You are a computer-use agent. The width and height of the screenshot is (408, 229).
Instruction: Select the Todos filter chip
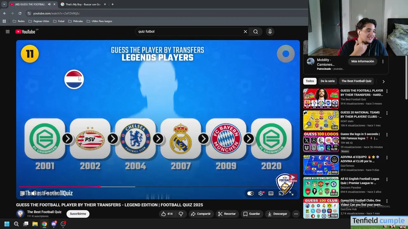tap(310, 81)
